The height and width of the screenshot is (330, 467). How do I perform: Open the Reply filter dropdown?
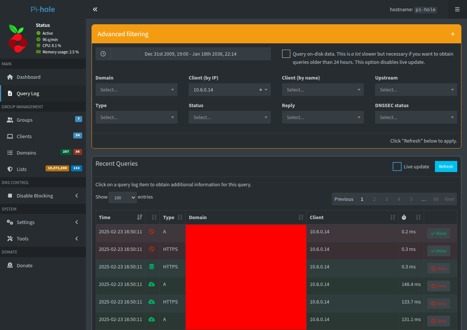(323, 117)
